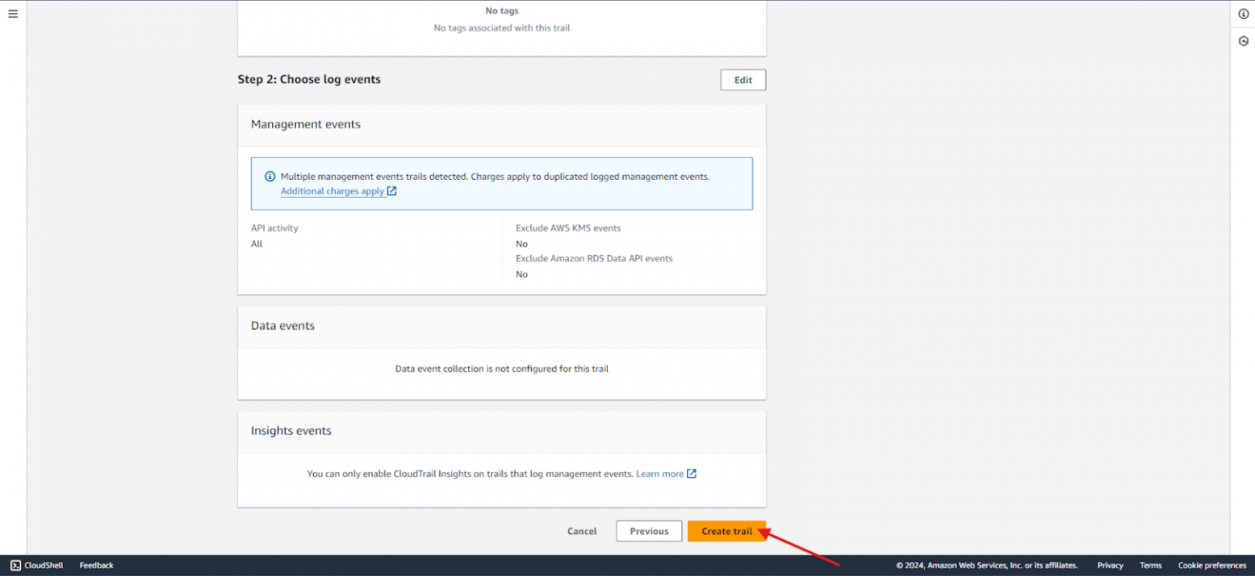Open the Privacy page from the footer
Screen dimensions: 1255x576
coord(1110,565)
